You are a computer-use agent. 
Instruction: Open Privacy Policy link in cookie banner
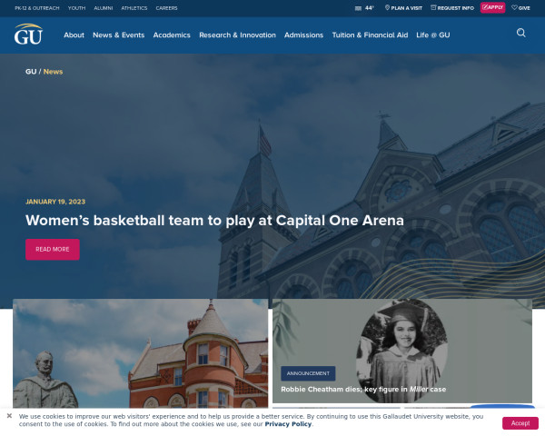pos(288,424)
